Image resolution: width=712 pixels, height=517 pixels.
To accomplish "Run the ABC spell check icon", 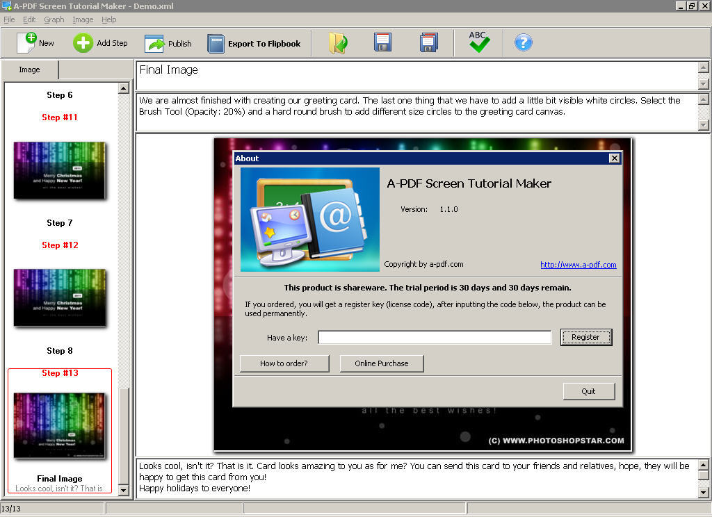I will pos(478,42).
